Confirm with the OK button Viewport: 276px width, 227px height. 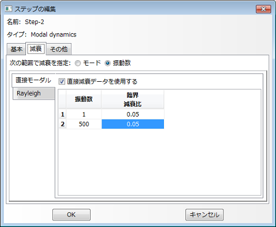71,215
